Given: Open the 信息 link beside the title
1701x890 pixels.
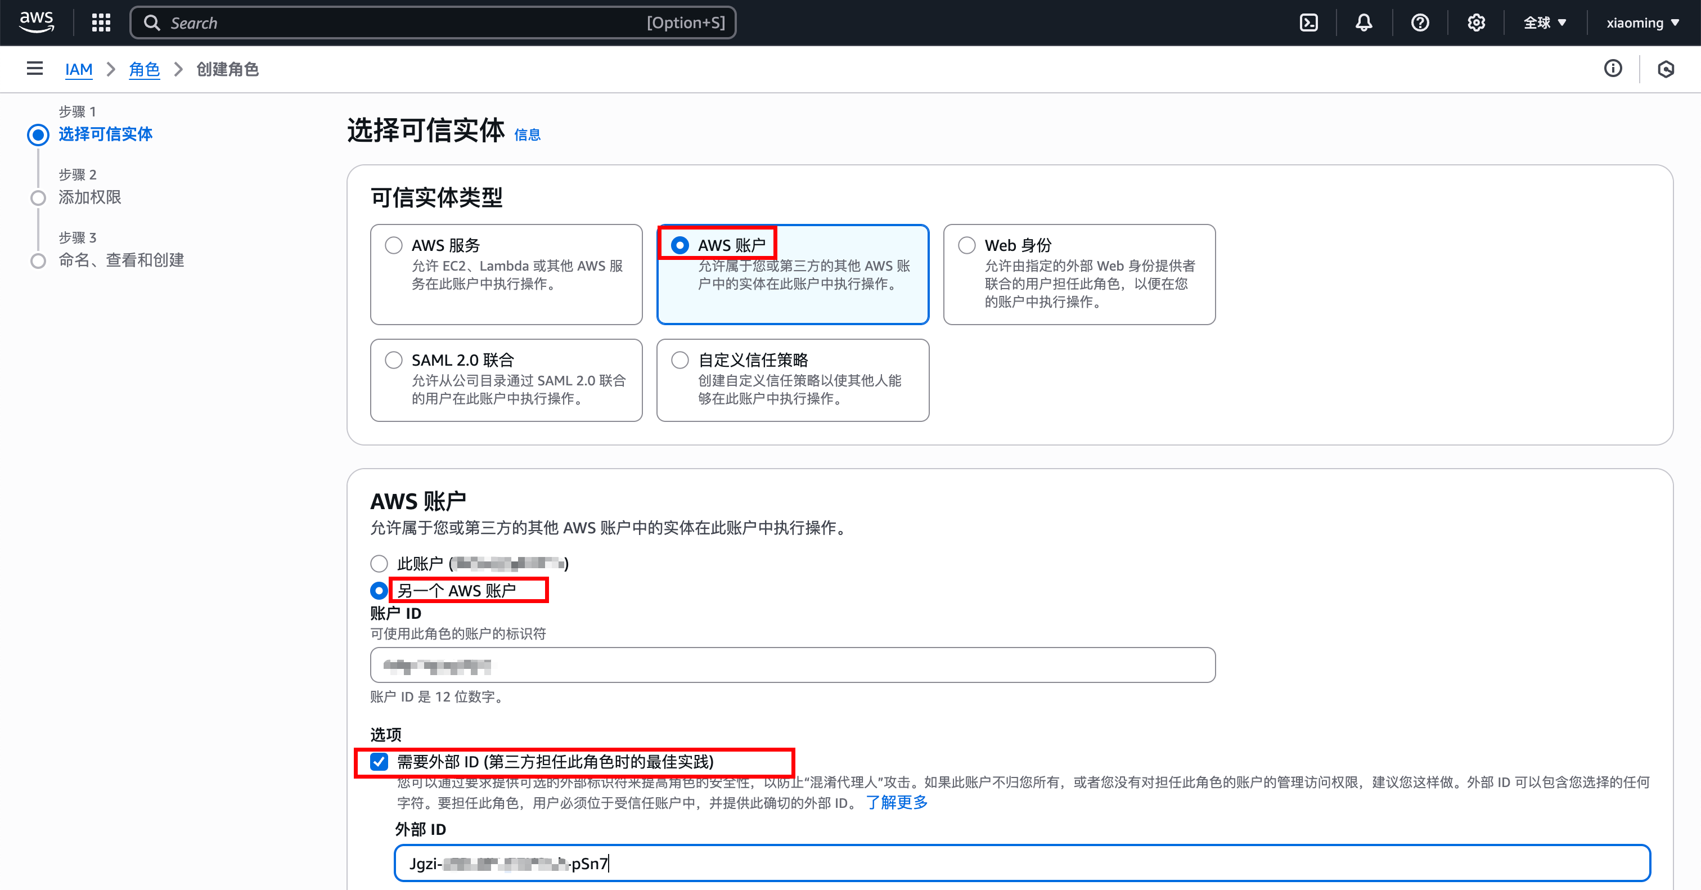Looking at the screenshot, I should coord(527,134).
